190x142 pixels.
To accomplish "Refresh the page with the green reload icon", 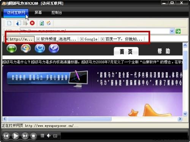I will coord(42,23).
